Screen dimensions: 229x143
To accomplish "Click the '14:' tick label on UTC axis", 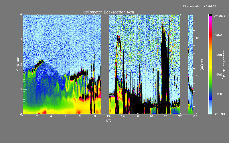I will tap(123, 116).
